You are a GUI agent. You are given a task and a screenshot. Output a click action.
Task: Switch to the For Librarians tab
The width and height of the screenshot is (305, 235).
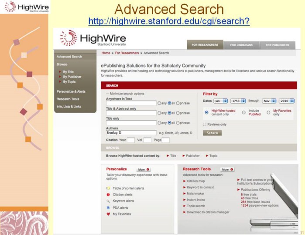[x=242, y=45]
